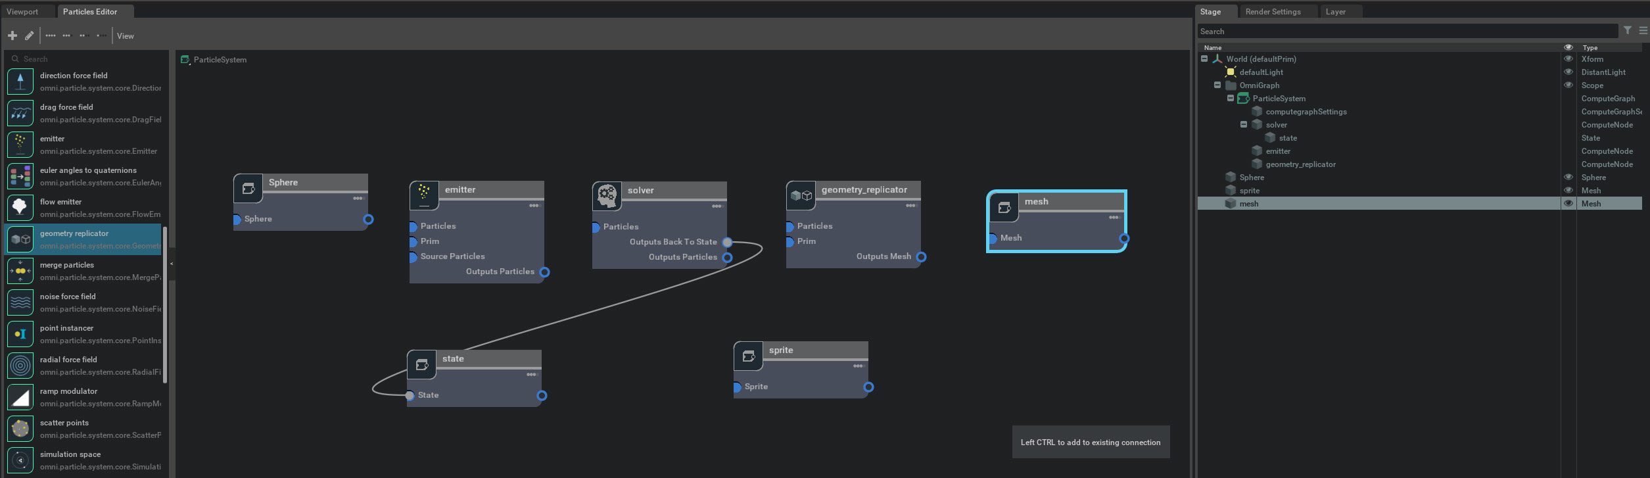Select the simulation space node icon
The height and width of the screenshot is (478, 1650).
20,460
